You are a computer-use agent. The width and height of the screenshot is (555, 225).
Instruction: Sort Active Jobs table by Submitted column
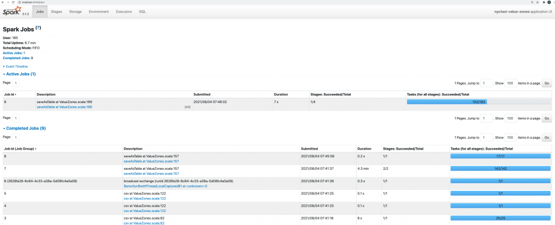pos(202,94)
